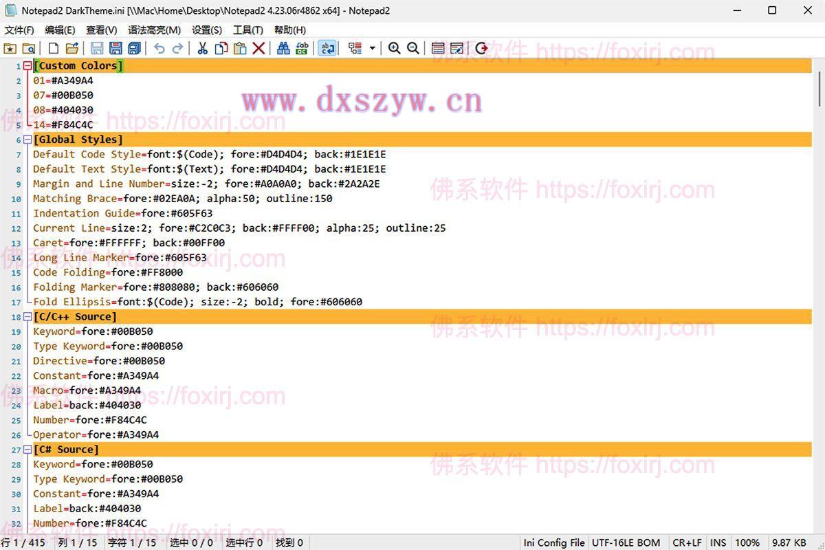Open the Replace text tool
This screenshot has width=825, height=550.
pos(302,48)
